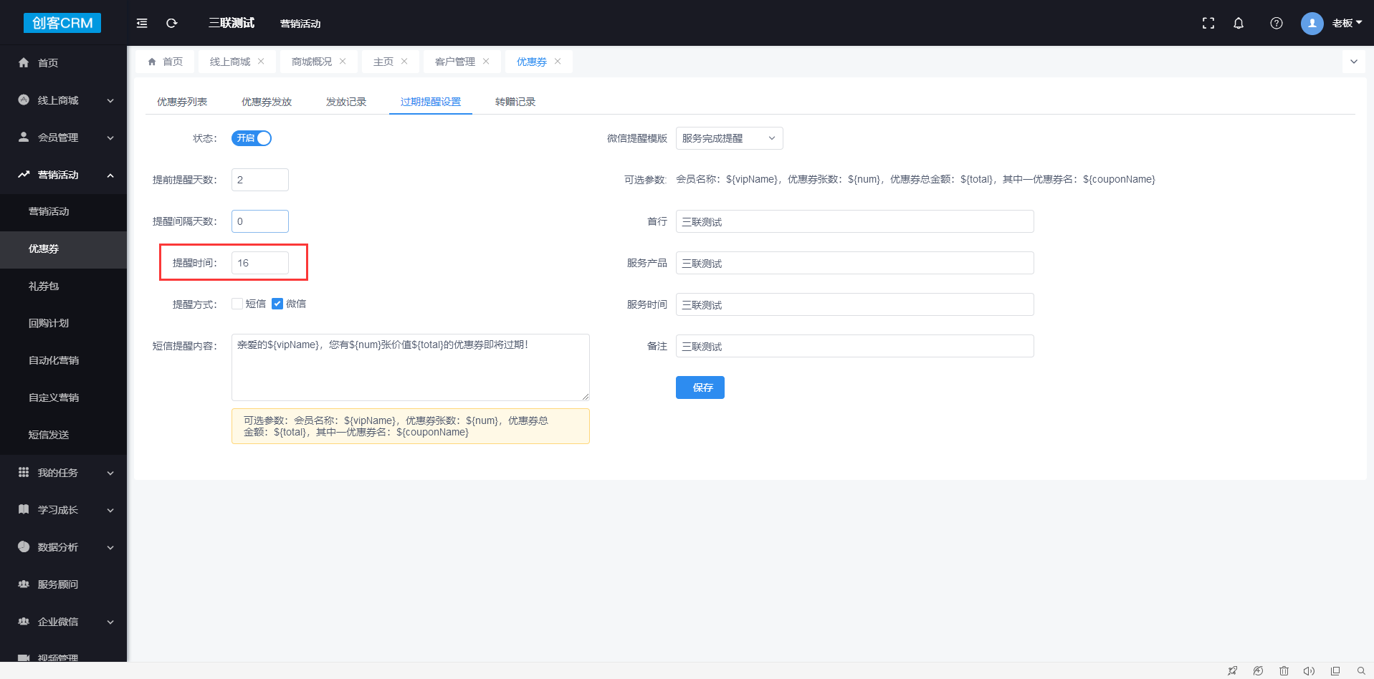Toggle the 状态 开启 switch off
Image resolution: width=1374 pixels, height=679 pixels.
point(252,138)
